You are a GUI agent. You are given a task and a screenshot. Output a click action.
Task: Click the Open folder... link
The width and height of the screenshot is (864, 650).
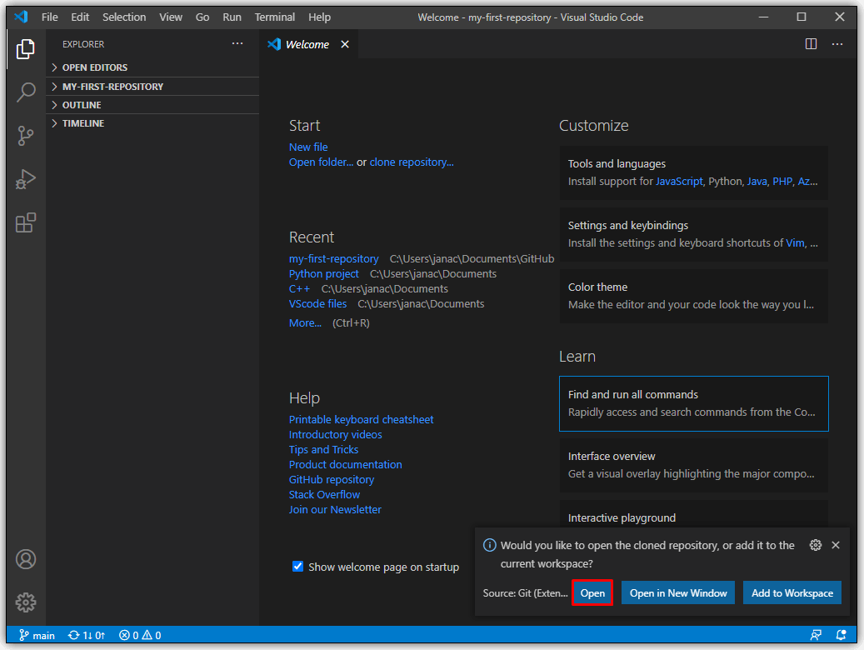click(x=322, y=162)
